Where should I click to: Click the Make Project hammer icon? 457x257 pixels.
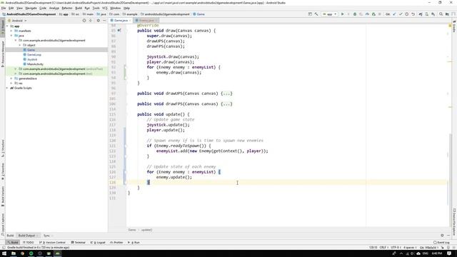point(316,14)
